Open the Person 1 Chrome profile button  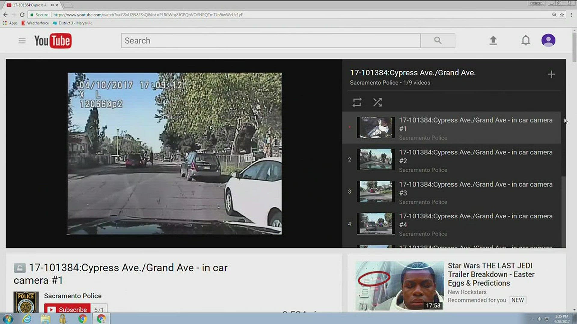pos(537,3)
